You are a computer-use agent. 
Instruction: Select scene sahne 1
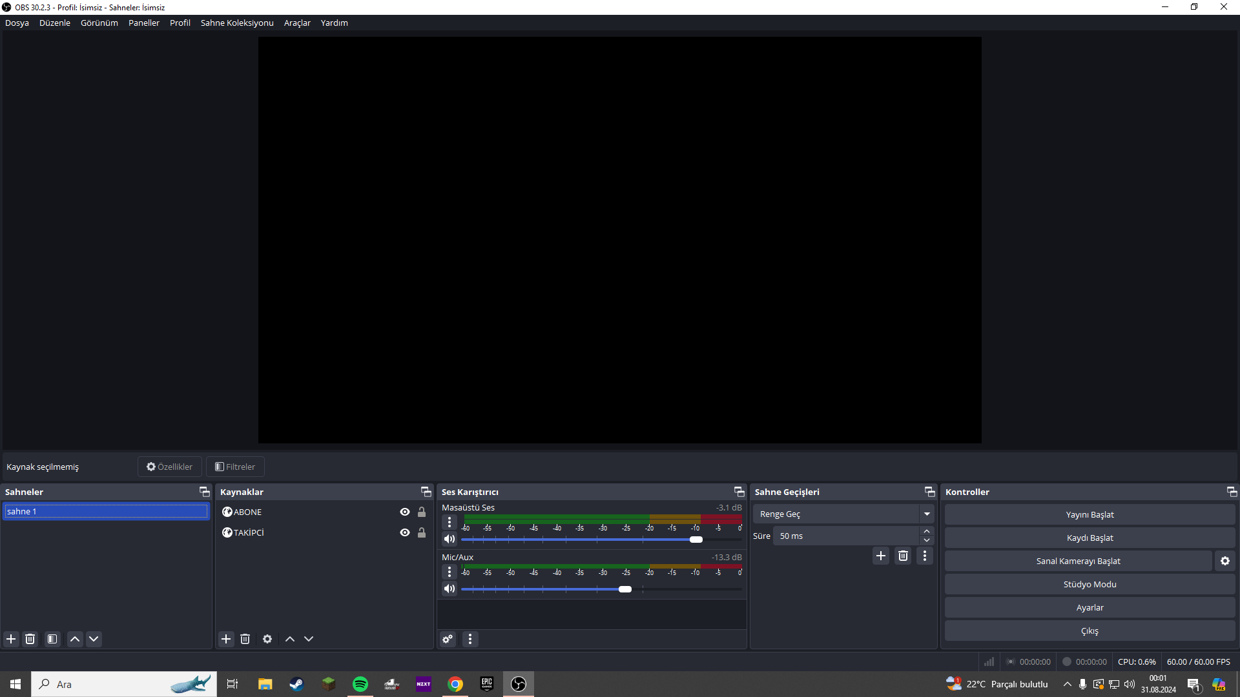[106, 511]
